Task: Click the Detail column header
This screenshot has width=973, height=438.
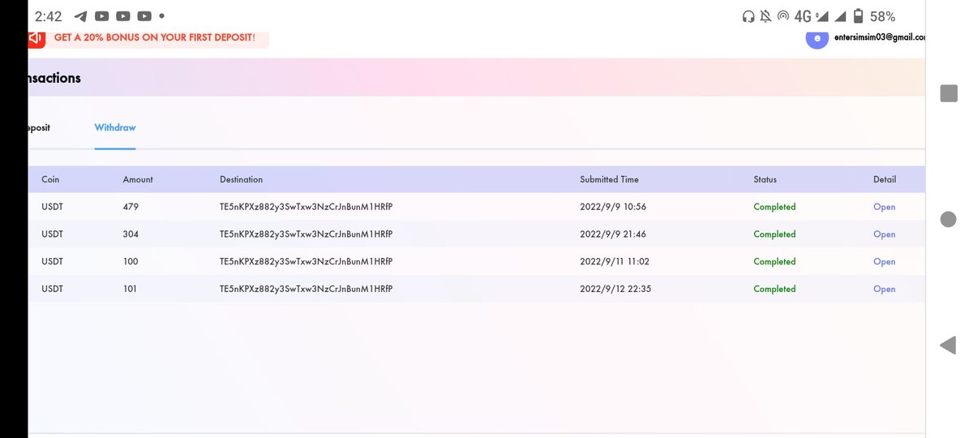Action: coord(885,179)
